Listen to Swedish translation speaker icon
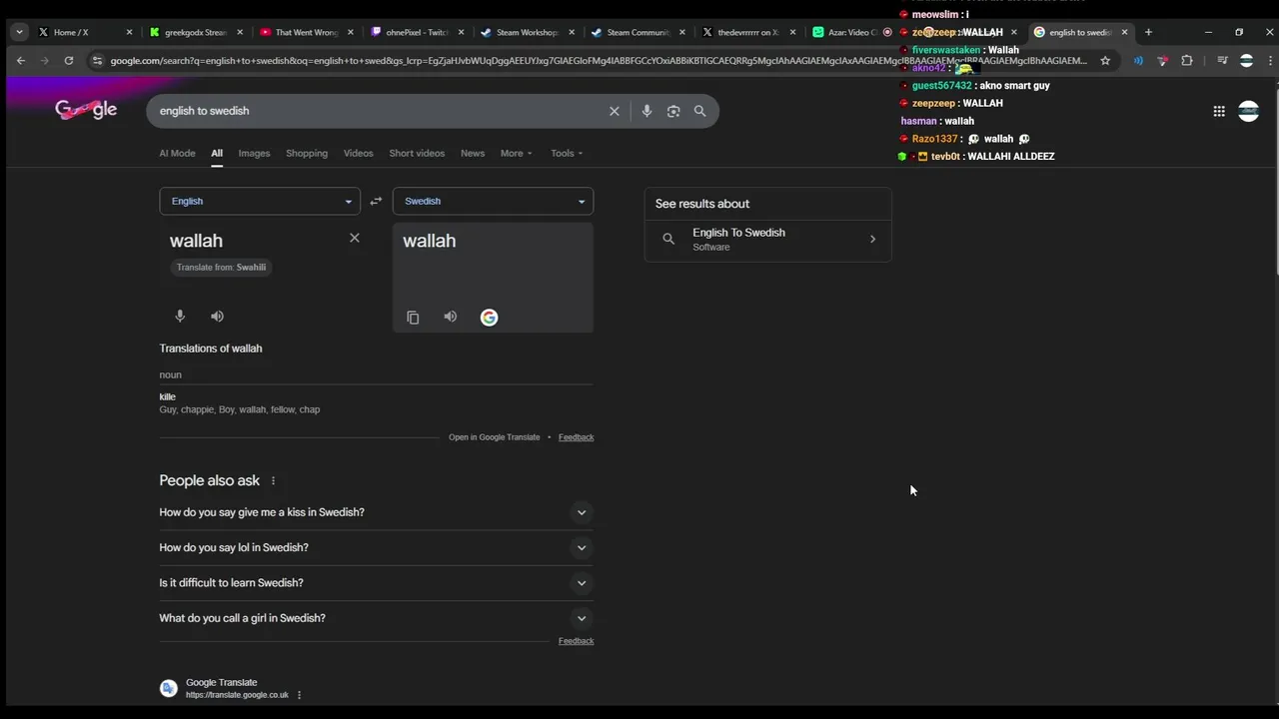 (x=451, y=317)
